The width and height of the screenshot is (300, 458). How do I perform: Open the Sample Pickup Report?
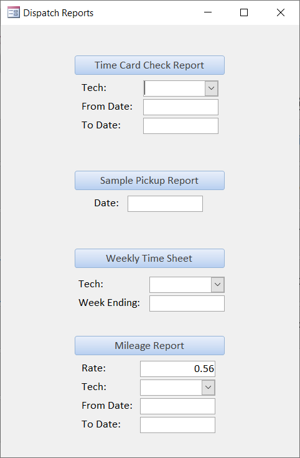(x=150, y=181)
